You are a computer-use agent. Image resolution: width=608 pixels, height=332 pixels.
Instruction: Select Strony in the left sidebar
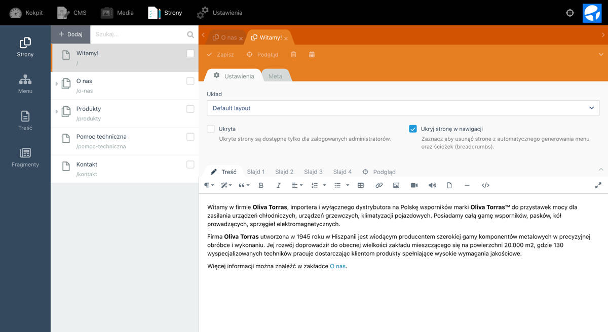pyautogui.click(x=25, y=47)
